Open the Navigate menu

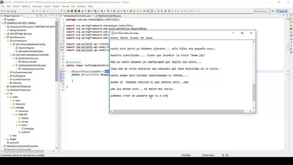click(37, 6)
